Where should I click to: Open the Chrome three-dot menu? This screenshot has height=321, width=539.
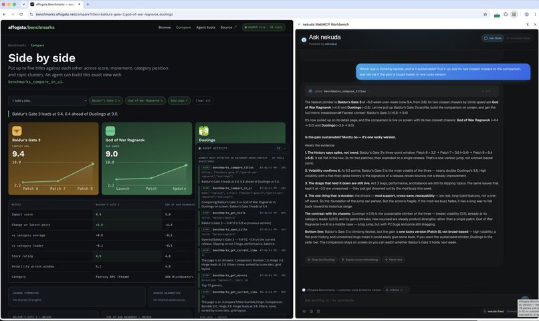point(535,15)
